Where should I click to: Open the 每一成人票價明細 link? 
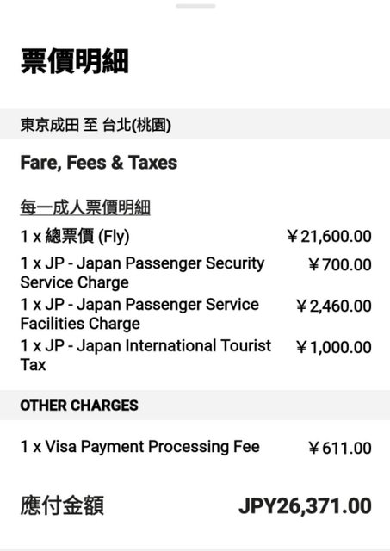pos(85,207)
